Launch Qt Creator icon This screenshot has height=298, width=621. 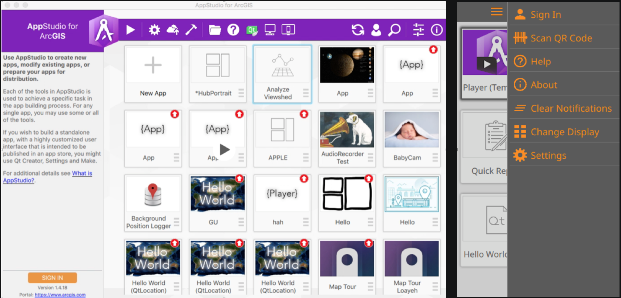click(252, 30)
